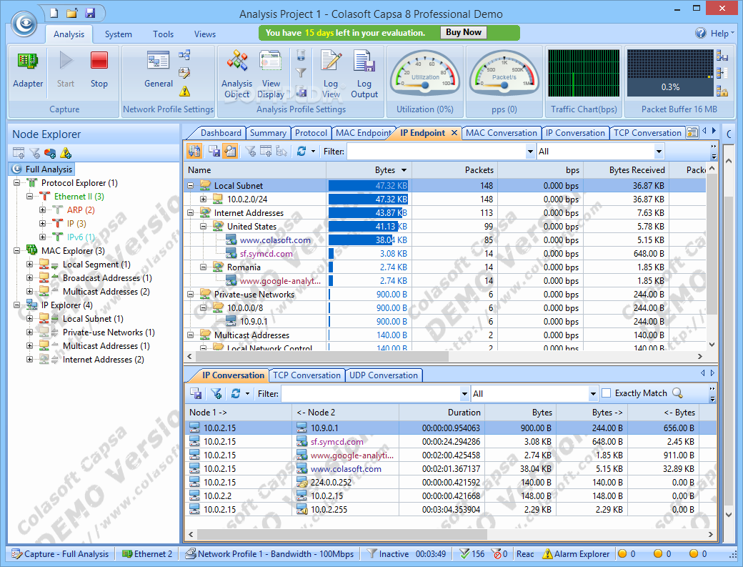Open the IP Conversation Filter dropdown
Image resolution: width=743 pixels, height=567 pixels.
pyautogui.click(x=464, y=394)
